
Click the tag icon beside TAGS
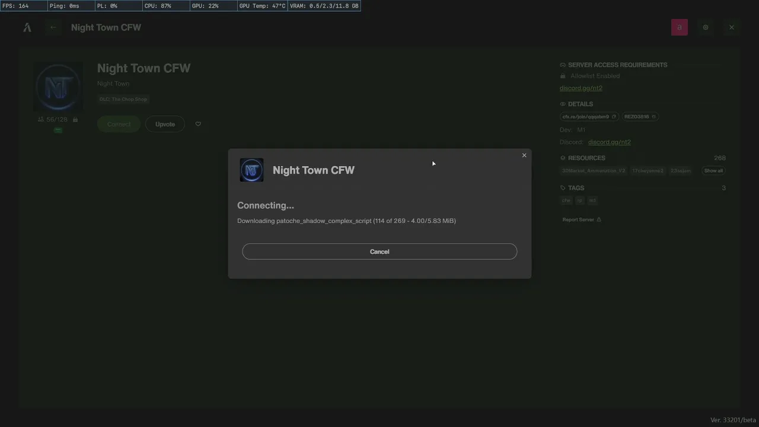coord(563,188)
